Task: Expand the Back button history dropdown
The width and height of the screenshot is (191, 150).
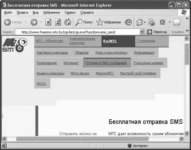Action: 26,22
